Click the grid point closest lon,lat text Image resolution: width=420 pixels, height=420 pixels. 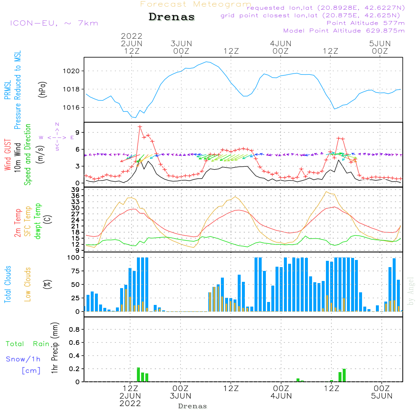point(310,16)
